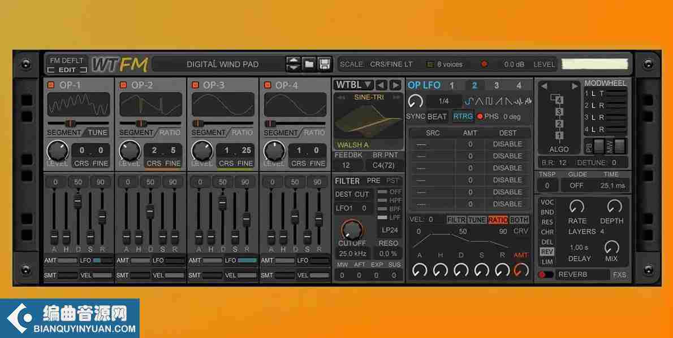673x338 pixels.
Task: Select the random sample-hold LFO waveform icon
Action: click(x=519, y=102)
